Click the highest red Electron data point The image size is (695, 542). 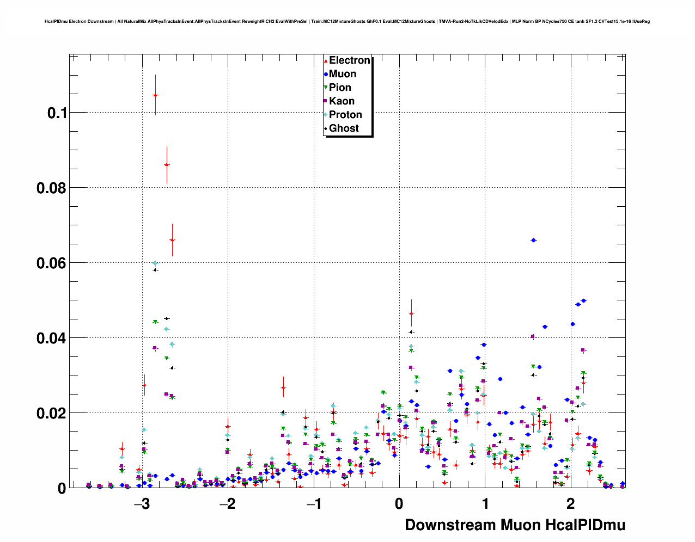[x=155, y=95]
